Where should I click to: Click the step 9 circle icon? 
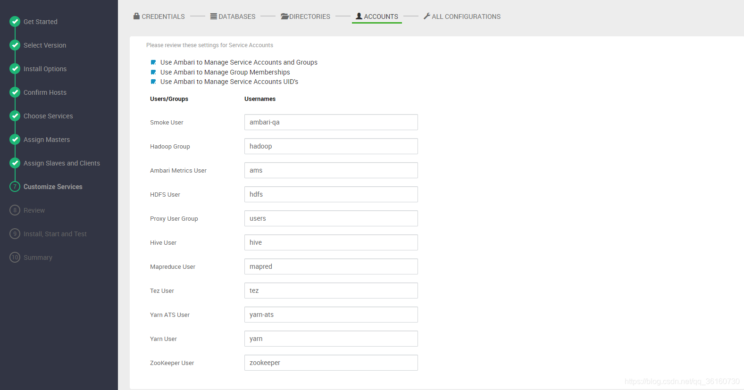click(x=15, y=233)
